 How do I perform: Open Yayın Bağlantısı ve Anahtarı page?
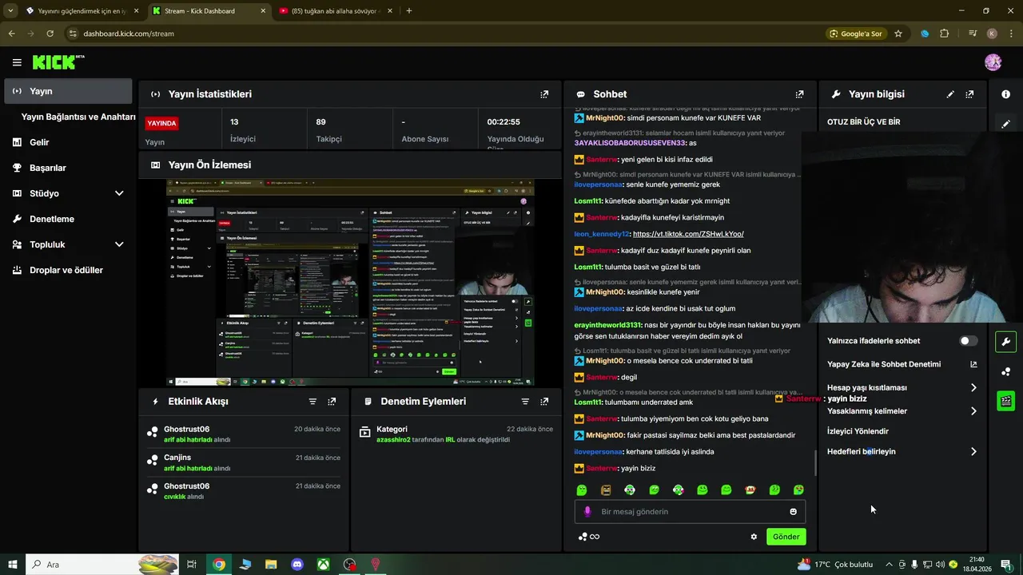tap(78, 117)
